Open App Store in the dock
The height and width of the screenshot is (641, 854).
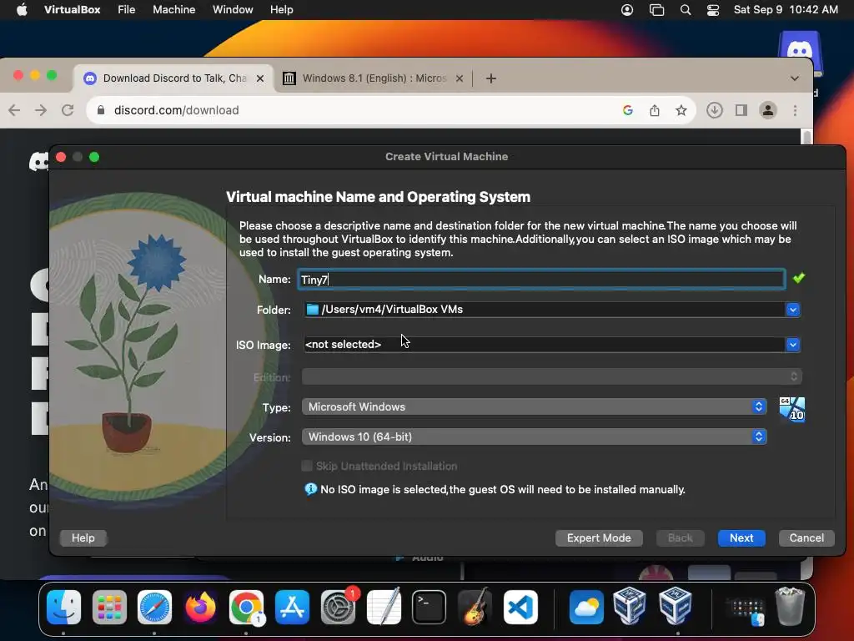pos(292,607)
